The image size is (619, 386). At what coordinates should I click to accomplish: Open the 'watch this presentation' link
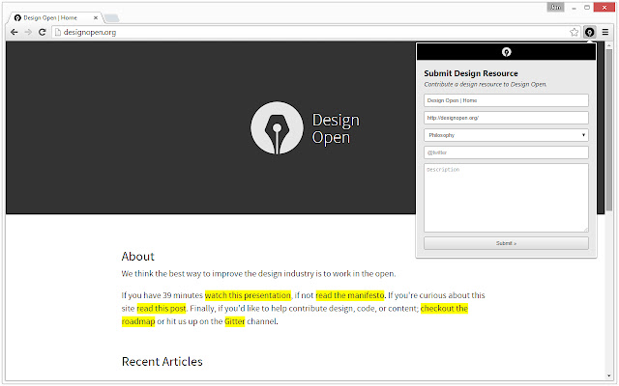[248, 295]
